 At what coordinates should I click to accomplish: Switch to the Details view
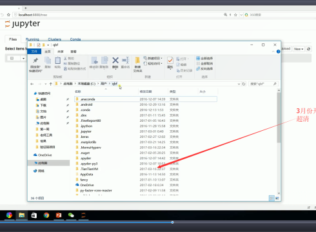(x=272, y=198)
